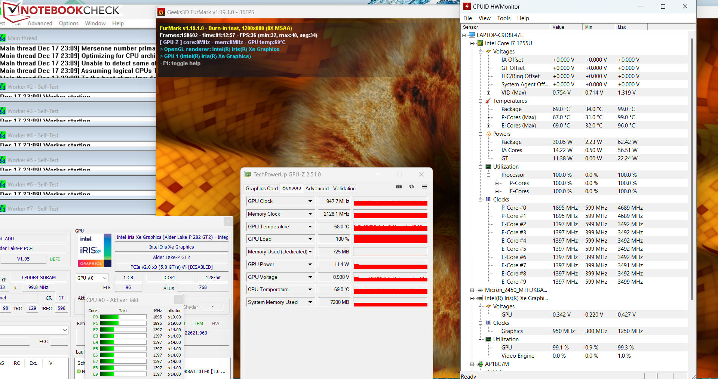Expand the Micron_2450 drive node

pos(472,290)
